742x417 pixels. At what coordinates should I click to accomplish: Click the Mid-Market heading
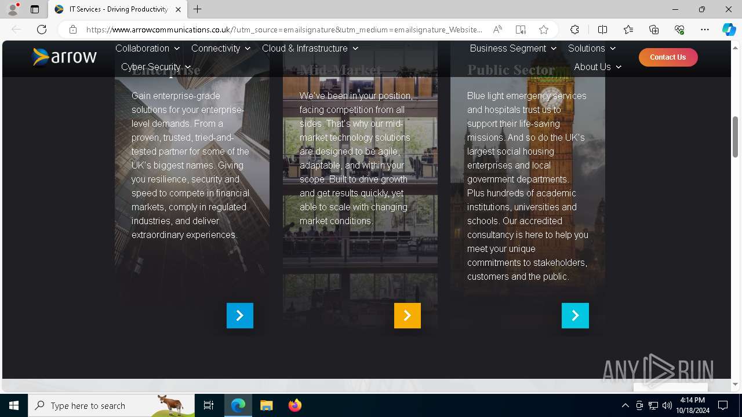click(341, 70)
